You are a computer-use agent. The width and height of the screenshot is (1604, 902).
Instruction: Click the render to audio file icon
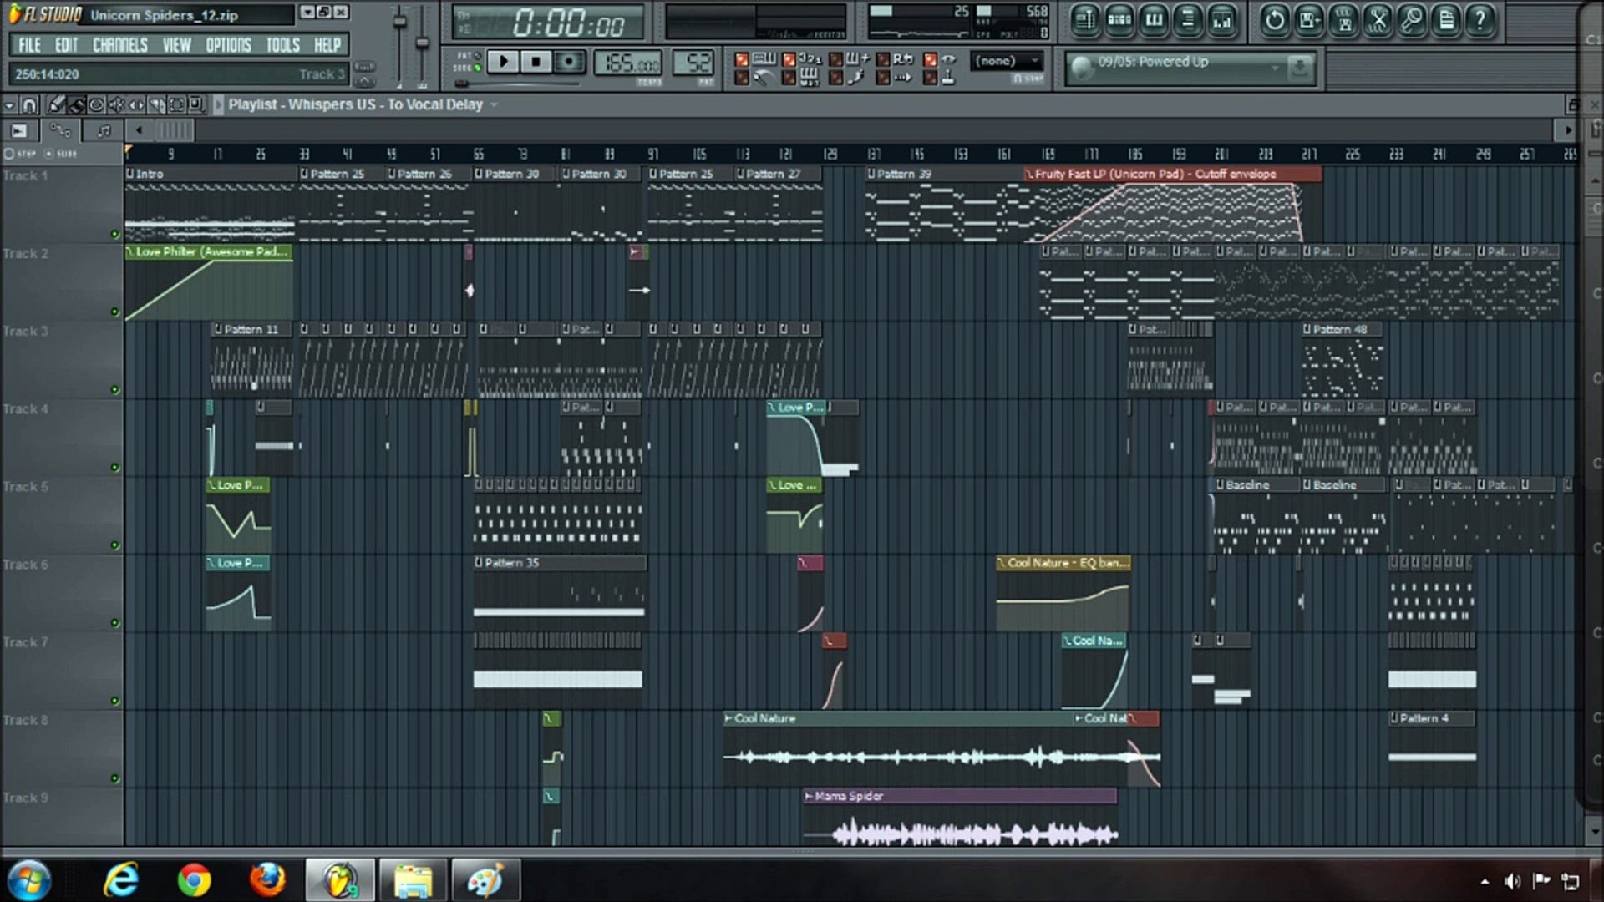point(1343,20)
